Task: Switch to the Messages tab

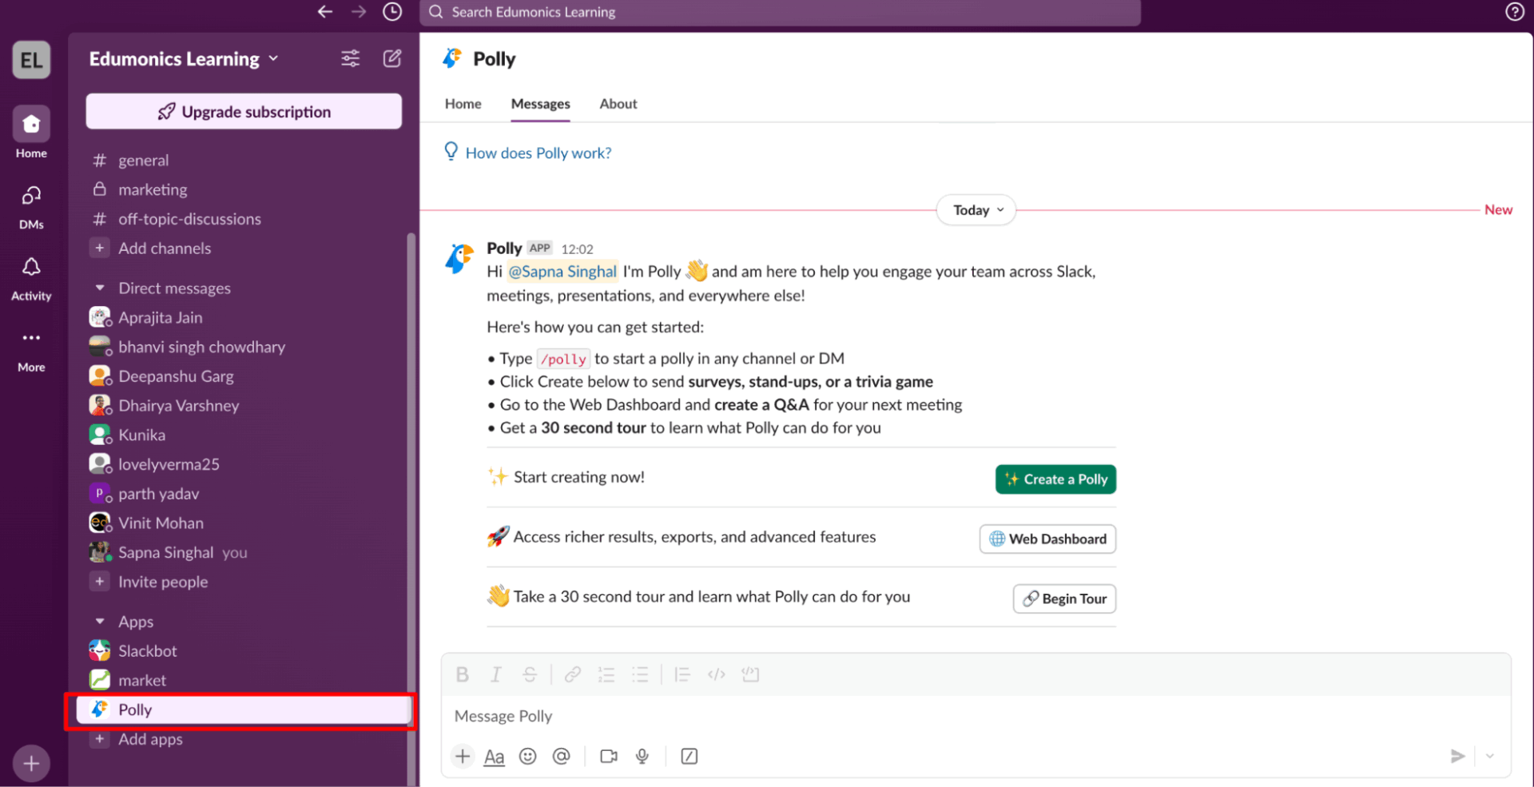Action: (541, 104)
